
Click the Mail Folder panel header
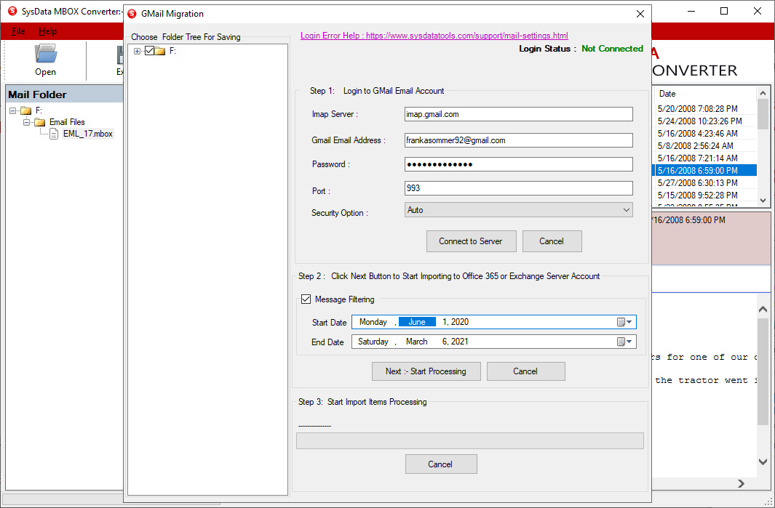[x=64, y=94]
